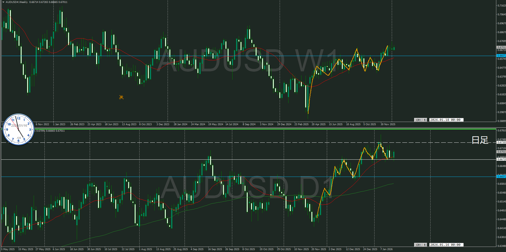Select the pencil icon on the weekly chart
The image size is (506, 252).
coord(121,97)
